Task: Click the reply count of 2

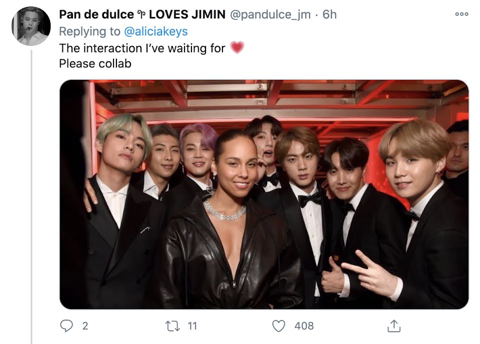Action: tap(85, 326)
